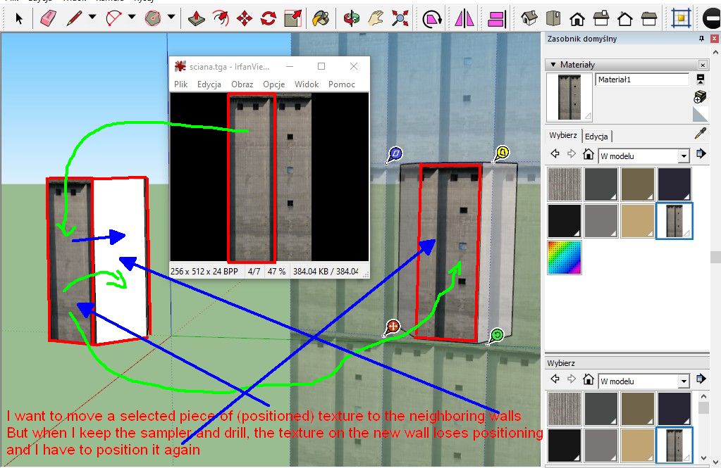This screenshot has height=468, width=721.
Task: Click the lower pane home In Model button
Action: click(588, 379)
